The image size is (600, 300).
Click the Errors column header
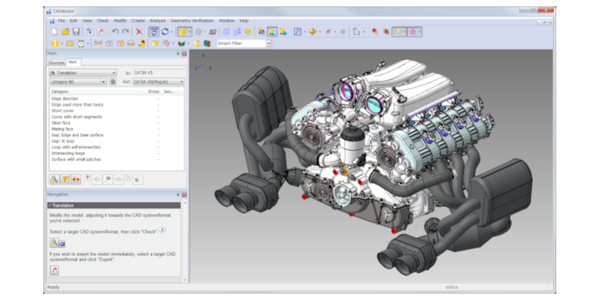tap(153, 91)
